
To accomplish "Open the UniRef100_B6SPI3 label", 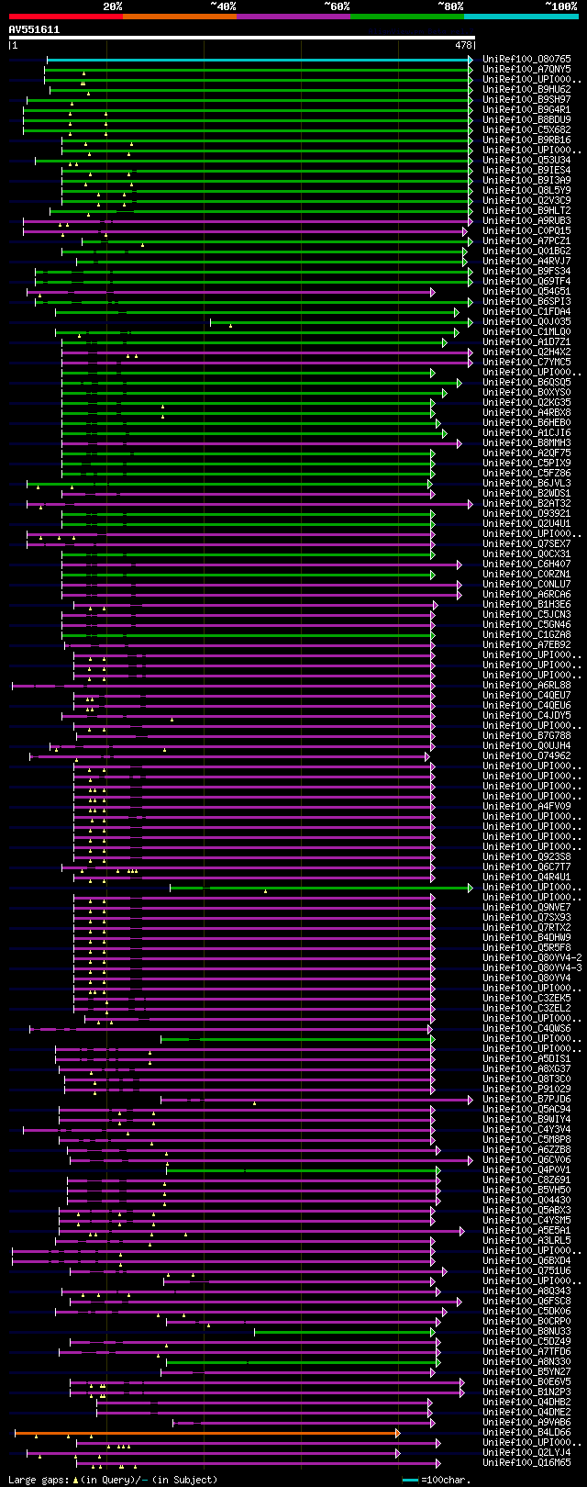I will [526, 301].
